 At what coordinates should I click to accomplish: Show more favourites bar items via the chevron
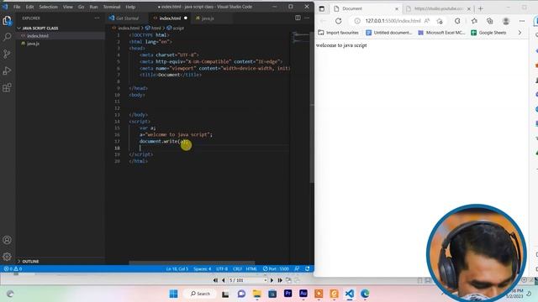pos(520,33)
